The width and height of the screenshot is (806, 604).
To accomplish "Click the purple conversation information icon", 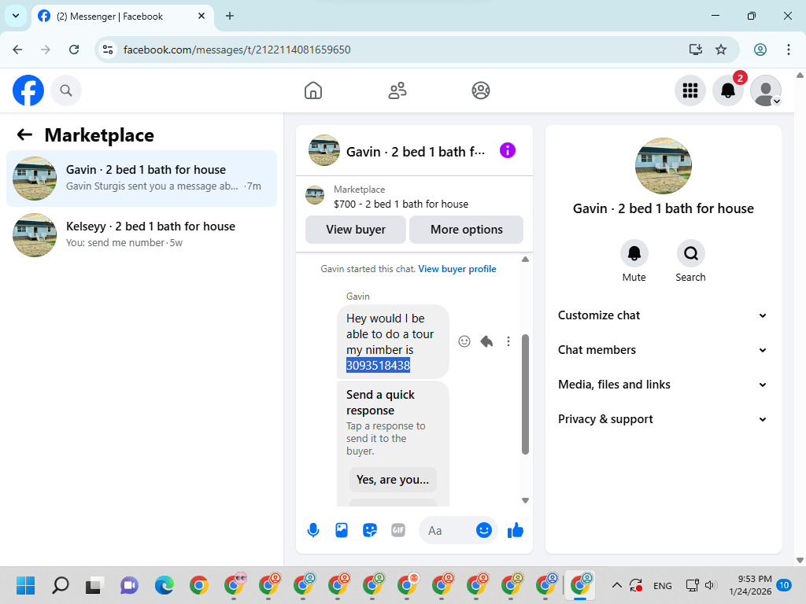I will [508, 150].
